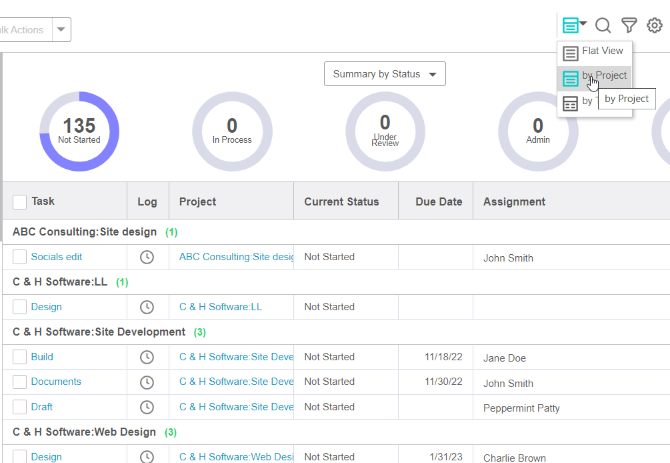This screenshot has height=463, width=670.
Task: Click the log clock icon for Socials edit
Action: point(147,256)
